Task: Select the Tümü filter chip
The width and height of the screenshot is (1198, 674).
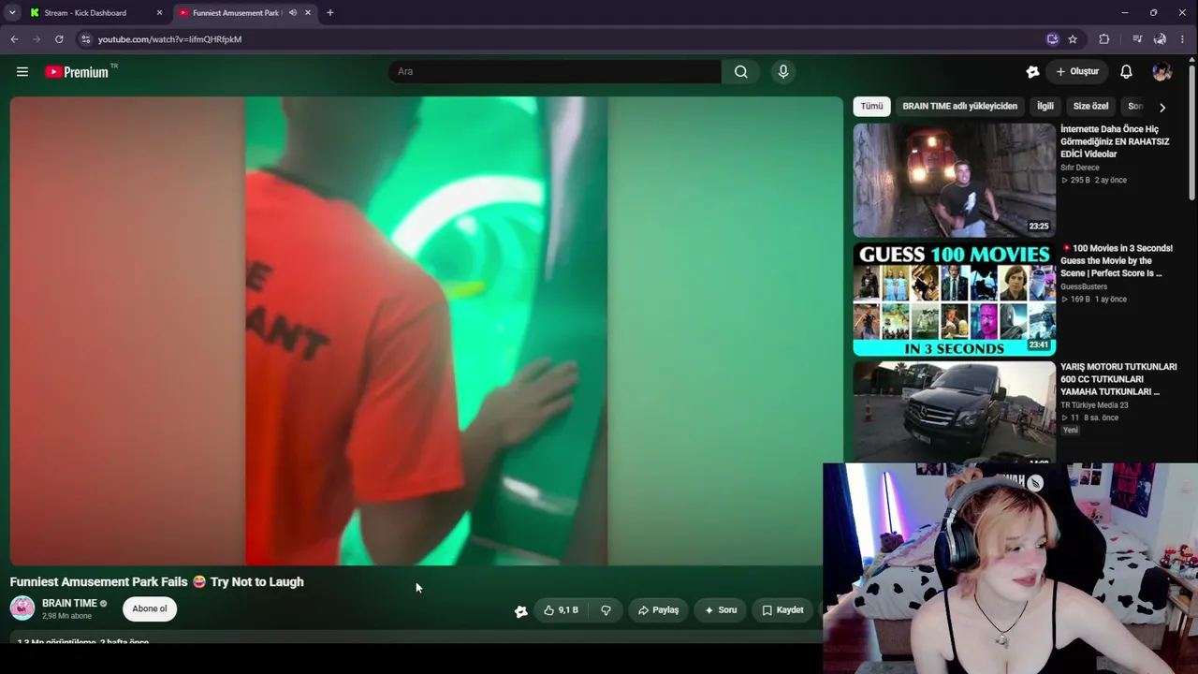Action: [x=871, y=107]
